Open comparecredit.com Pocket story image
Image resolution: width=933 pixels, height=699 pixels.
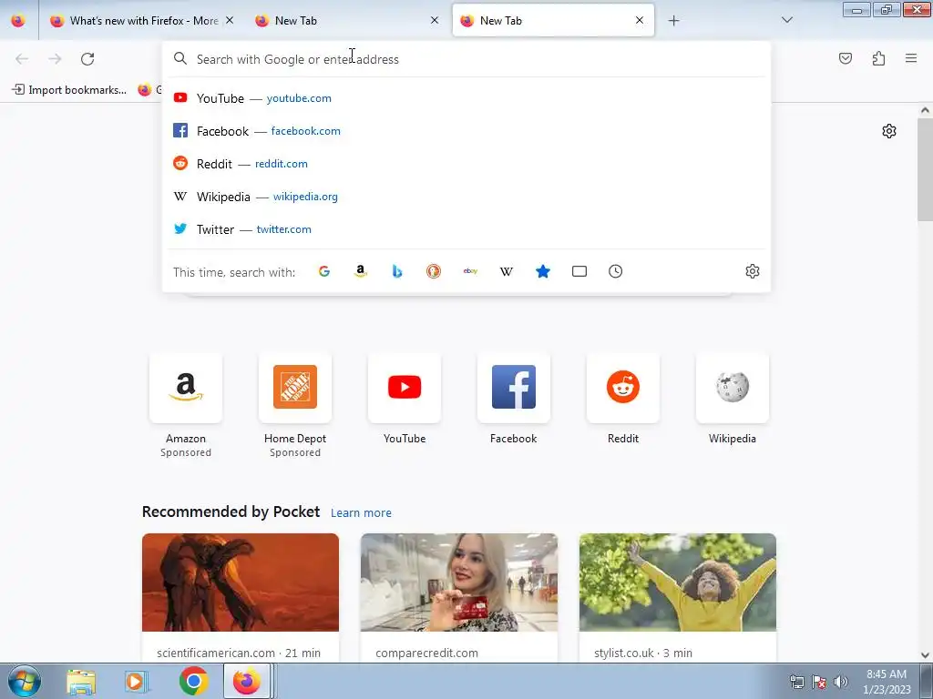point(459,582)
